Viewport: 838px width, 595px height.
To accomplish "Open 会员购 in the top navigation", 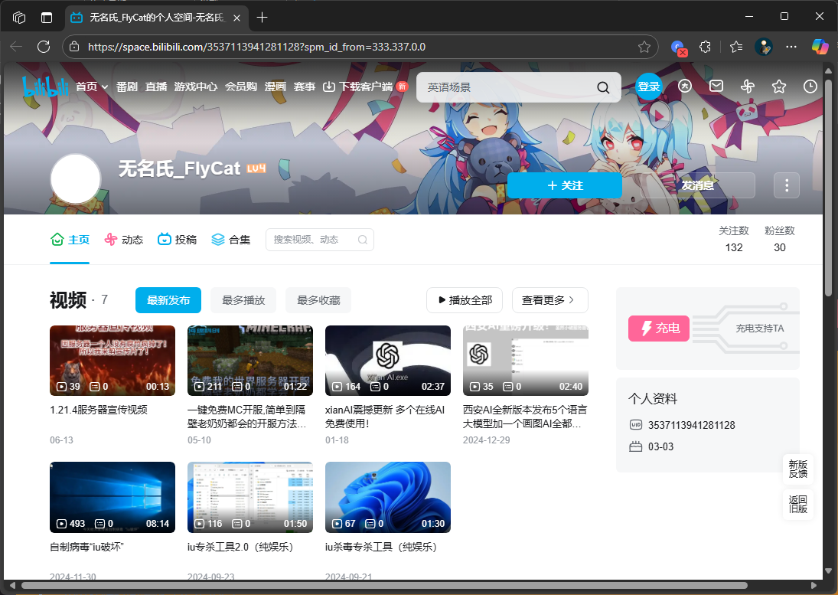I will pos(241,87).
